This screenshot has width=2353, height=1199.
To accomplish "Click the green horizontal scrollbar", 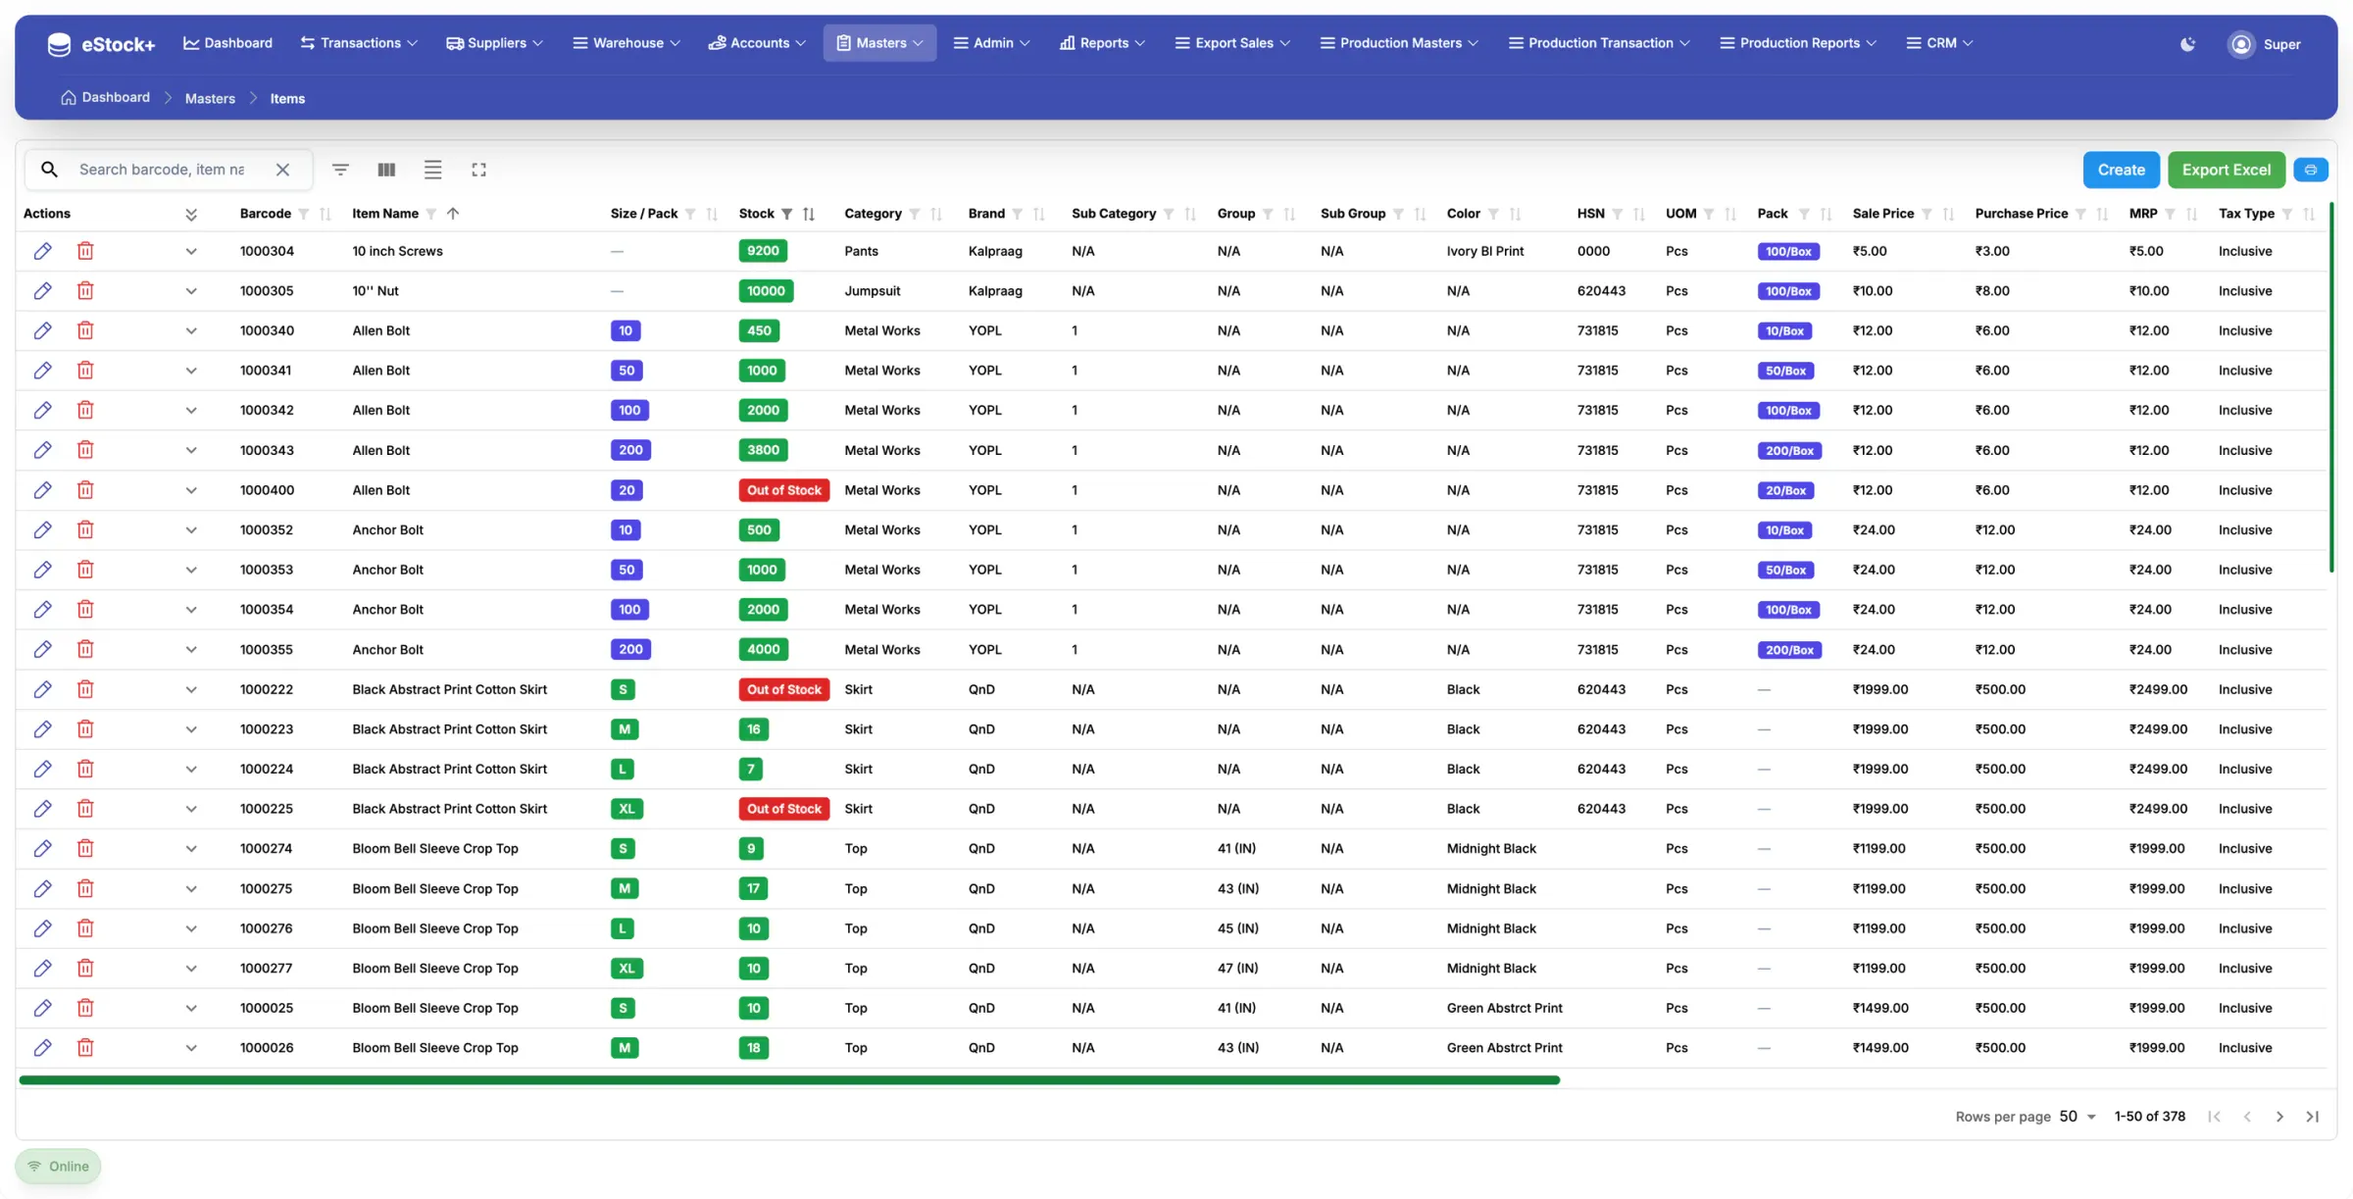I will 789,1080.
